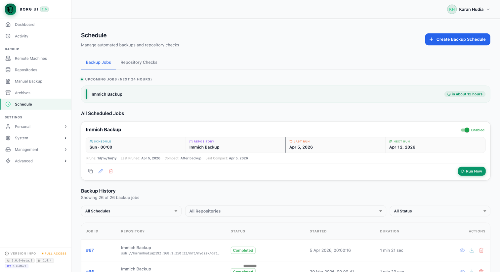Click the 'in about 12 hours' badge
The width and height of the screenshot is (500, 272).
[x=465, y=94]
